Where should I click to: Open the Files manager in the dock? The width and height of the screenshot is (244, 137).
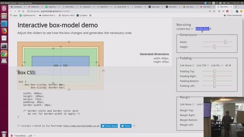pos(4,16)
